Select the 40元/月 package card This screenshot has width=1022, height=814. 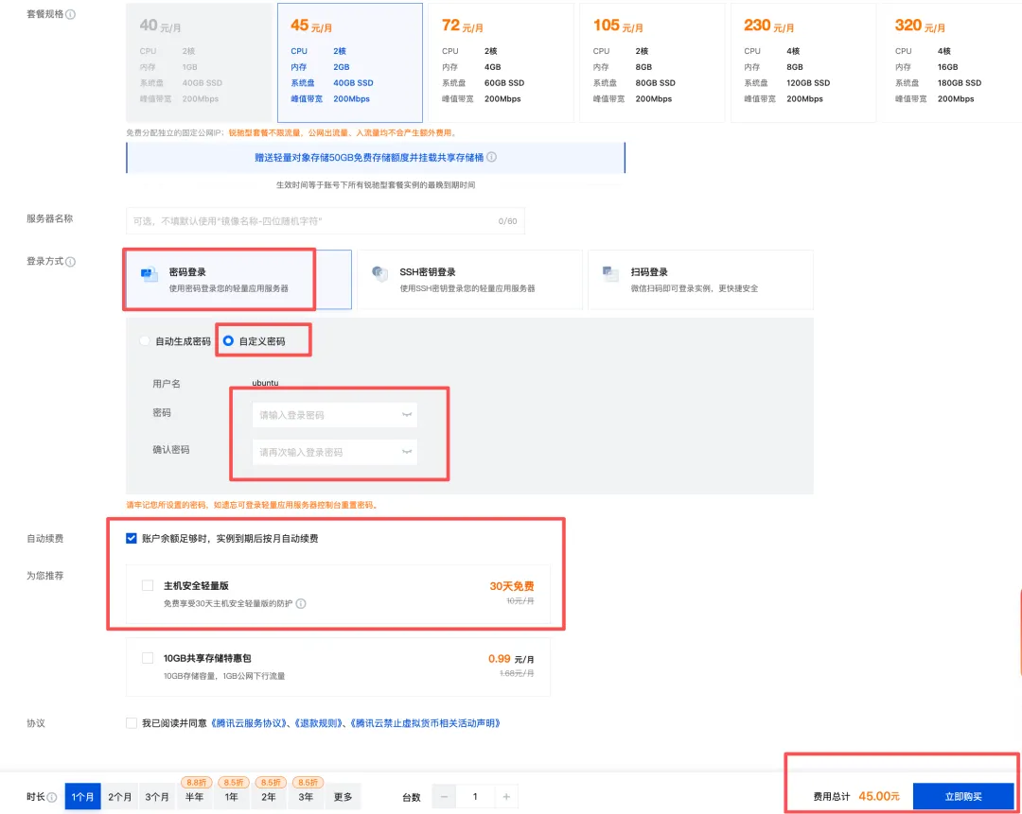coord(199,62)
